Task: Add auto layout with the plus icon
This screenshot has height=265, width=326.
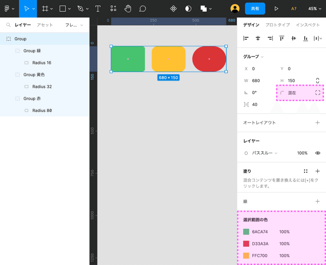Action: (317, 123)
